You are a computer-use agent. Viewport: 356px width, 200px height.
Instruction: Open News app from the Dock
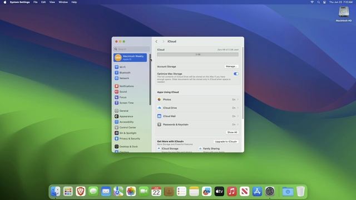tap(244, 191)
